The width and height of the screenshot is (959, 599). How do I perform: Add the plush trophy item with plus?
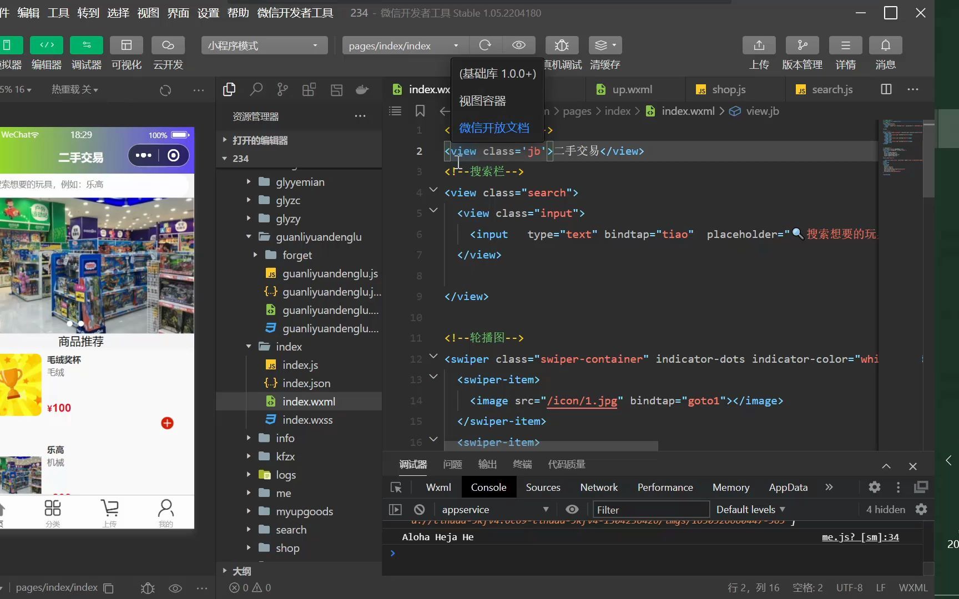(x=167, y=423)
